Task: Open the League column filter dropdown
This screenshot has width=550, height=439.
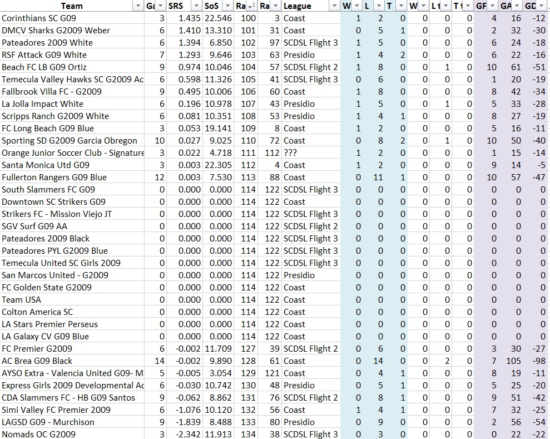Action: 334,6
